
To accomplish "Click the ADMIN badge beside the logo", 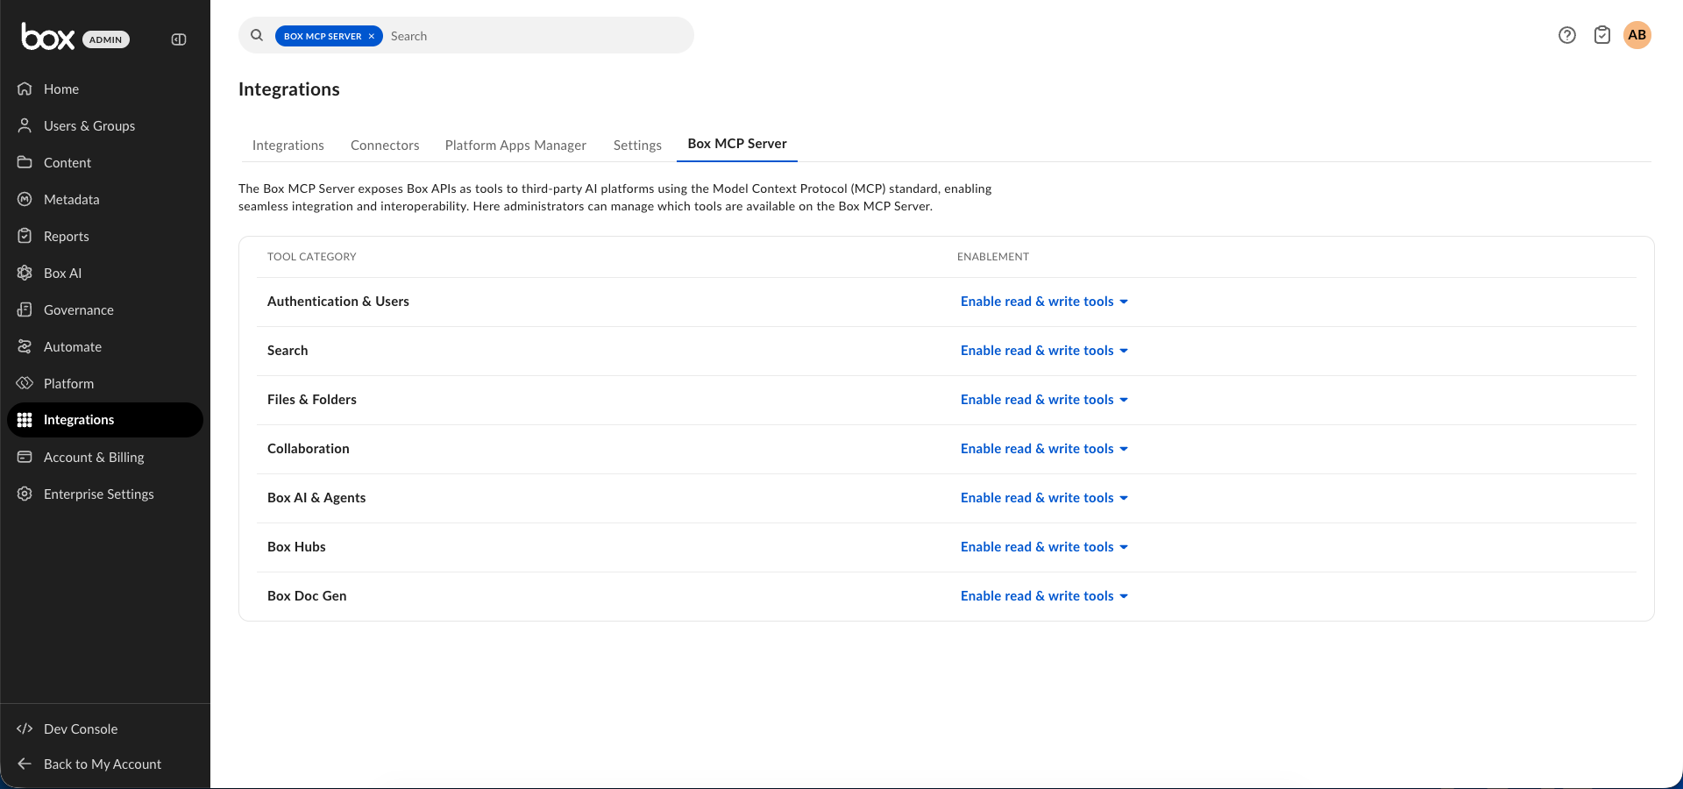I will (x=106, y=39).
